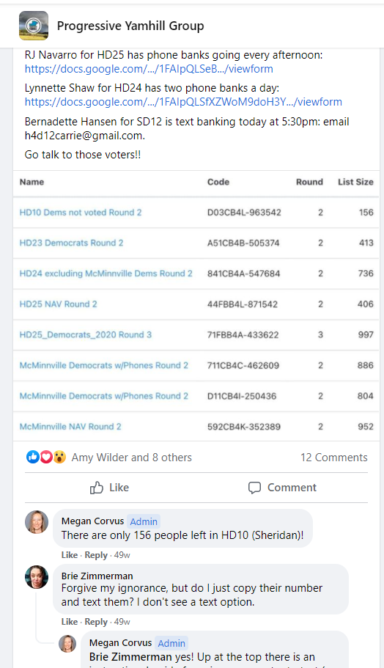Open the Progressive Yamhill Group avatar icon
This screenshot has width=384, height=668.
(x=34, y=26)
